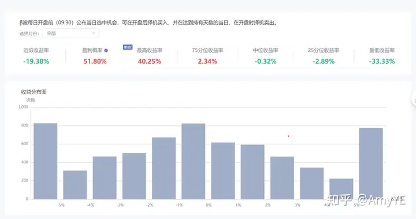Open the 选择月份 dropdown showing 全部
The image size is (416, 219).
[70, 34]
